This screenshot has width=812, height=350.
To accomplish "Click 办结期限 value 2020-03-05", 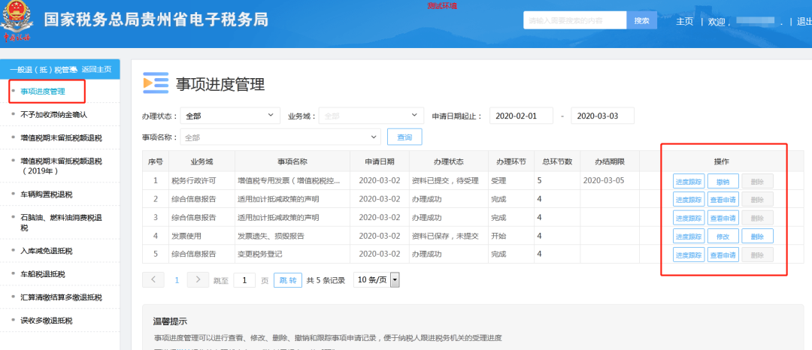I will tap(603, 181).
